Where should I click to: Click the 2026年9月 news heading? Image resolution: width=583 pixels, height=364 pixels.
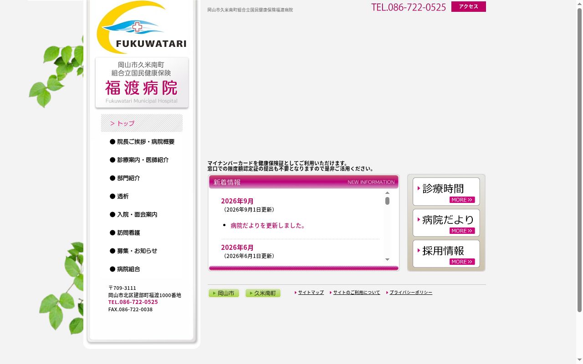pos(237,201)
